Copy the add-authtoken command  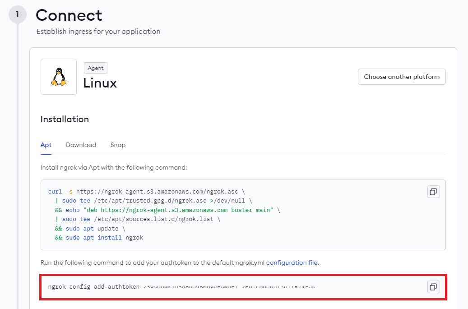pyautogui.click(x=433, y=287)
